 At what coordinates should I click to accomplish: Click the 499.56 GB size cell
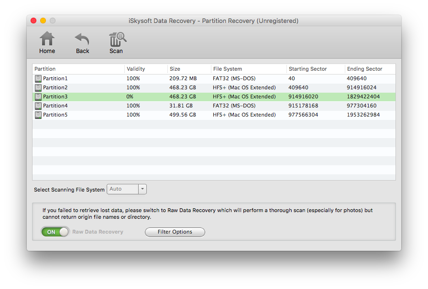[x=183, y=115]
